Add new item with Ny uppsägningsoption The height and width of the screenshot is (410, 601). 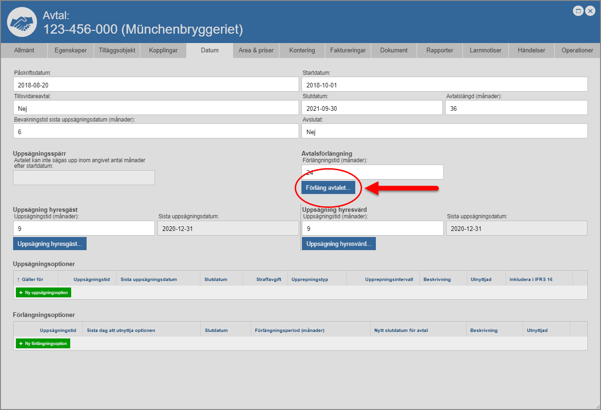click(44, 293)
